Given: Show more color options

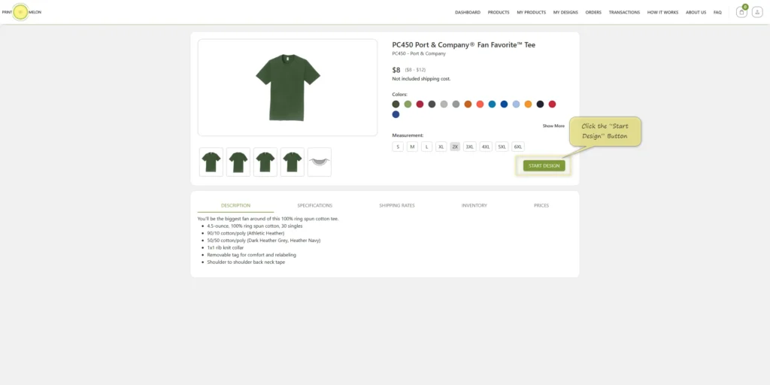Looking at the screenshot, I should pos(553,126).
